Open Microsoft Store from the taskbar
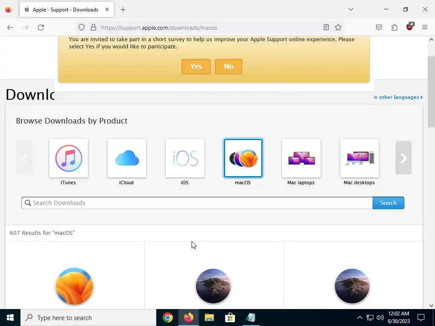The image size is (435, 326). click(x=230, y=318)
